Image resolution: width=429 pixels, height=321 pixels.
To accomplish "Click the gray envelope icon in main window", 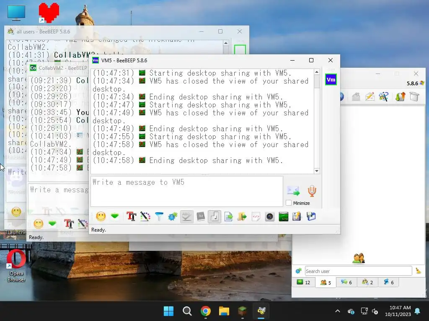I will [356, 97].
